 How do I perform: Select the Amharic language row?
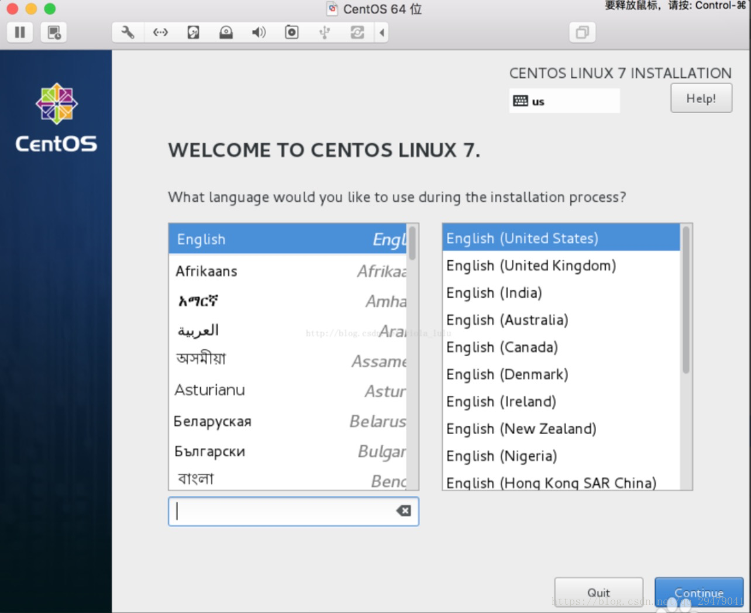click(288, 301)
